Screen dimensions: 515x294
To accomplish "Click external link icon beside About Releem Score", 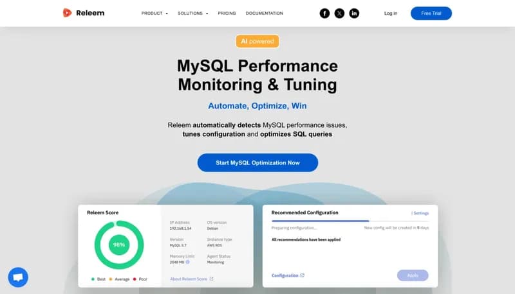I will pyautogui.click(x=212, y=279).
